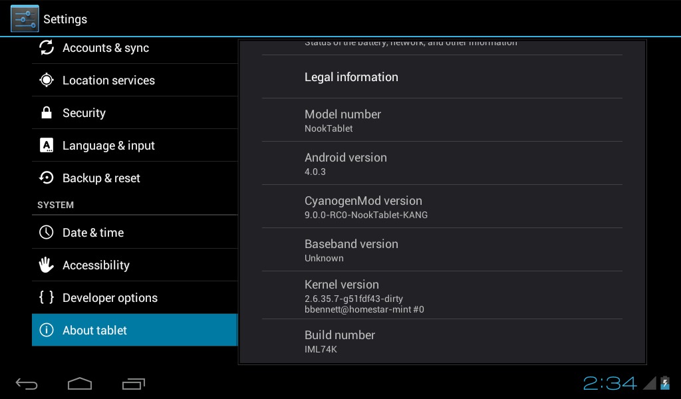Tap the battery status indicator
Image resolution: width=681 pixels, height=399 pixels.
[665, 382]
